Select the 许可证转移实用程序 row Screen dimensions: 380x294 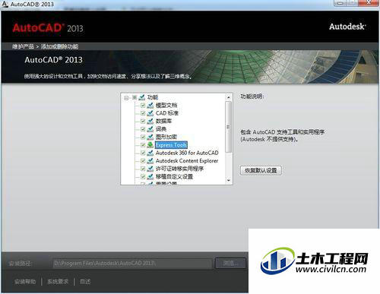pos(179,169)
